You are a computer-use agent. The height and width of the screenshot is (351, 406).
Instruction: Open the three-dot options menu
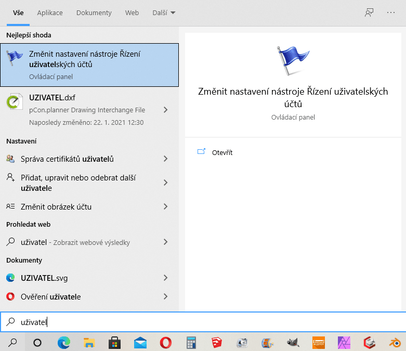[391, 12]
